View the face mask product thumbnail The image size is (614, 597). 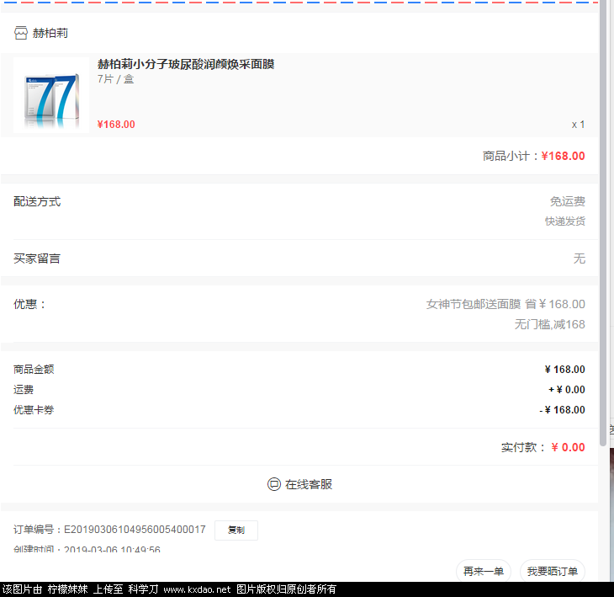[51, 95]
